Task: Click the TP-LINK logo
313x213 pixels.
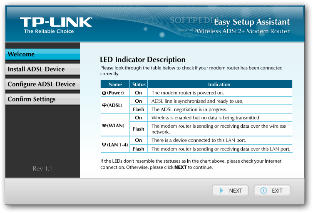Action: click(56, 22)
